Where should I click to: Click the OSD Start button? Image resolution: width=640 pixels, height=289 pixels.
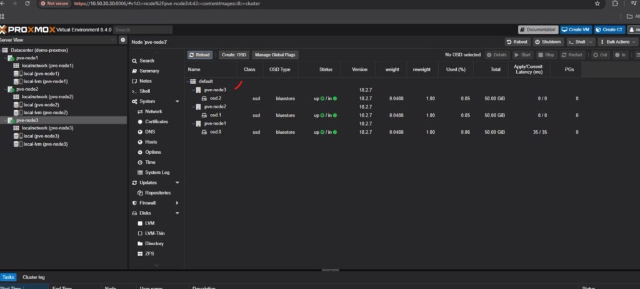(x=522, y=55)
